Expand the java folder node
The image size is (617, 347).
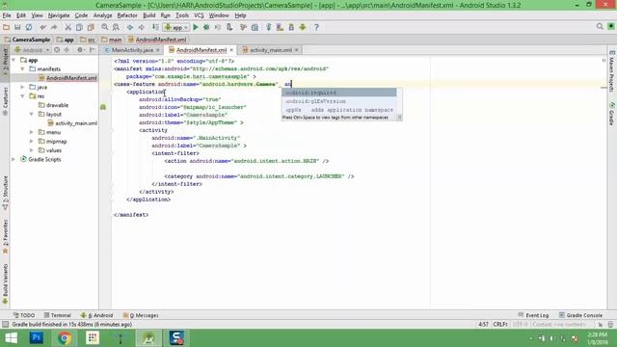(x=22, y=87)
